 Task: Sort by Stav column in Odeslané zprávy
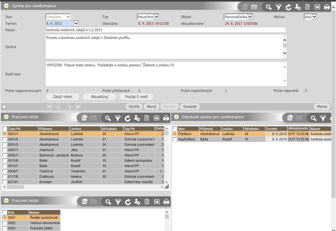point(188,128)
